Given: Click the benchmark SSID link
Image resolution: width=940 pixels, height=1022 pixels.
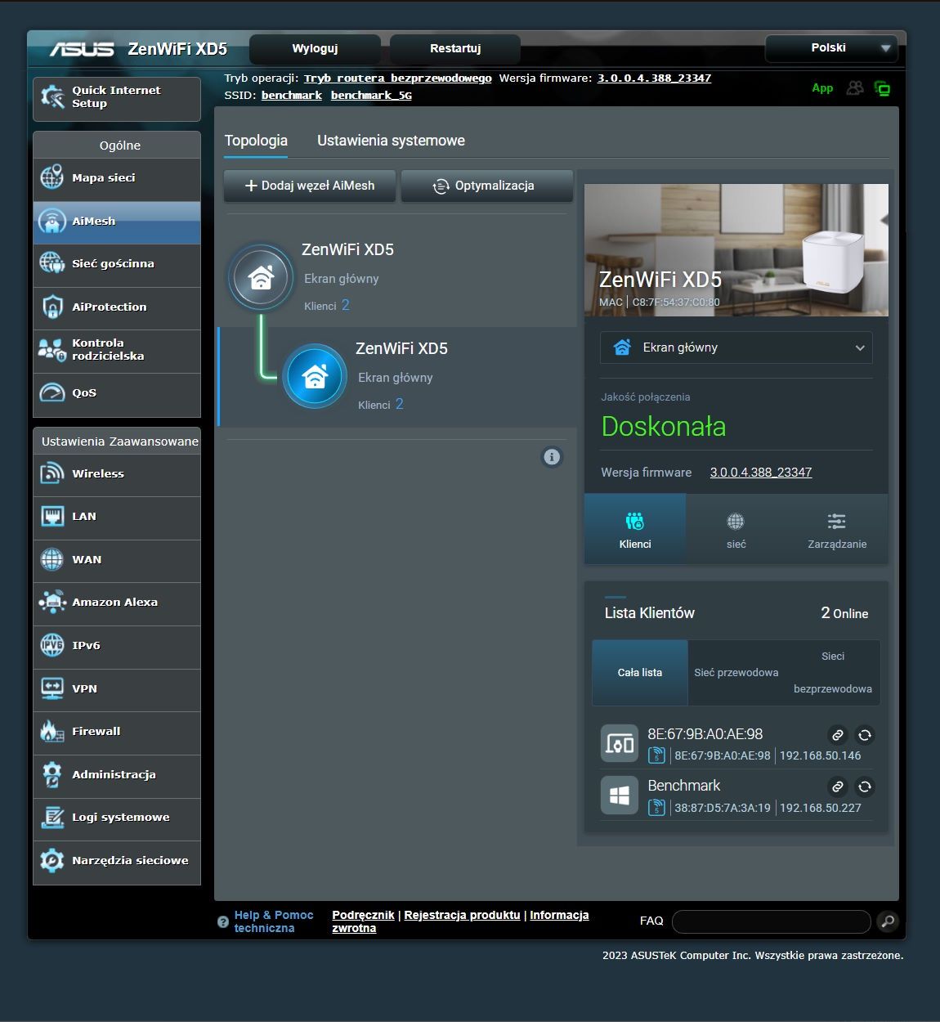Looking at the screenshot, I should 291,96.
